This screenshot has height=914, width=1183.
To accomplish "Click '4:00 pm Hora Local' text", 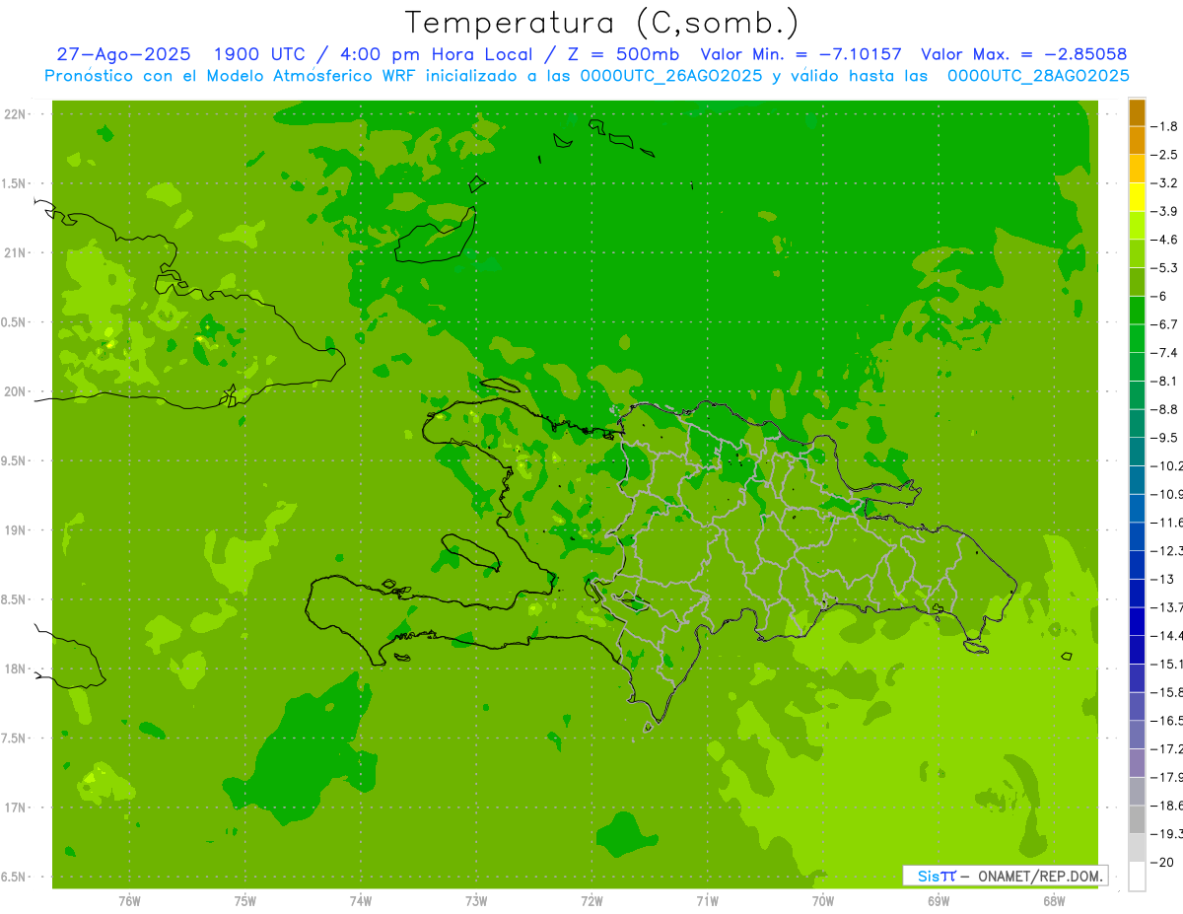I will 436,54.
